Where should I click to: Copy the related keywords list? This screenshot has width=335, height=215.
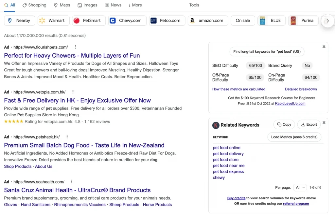pyautogui.click(x=284, y=125)
